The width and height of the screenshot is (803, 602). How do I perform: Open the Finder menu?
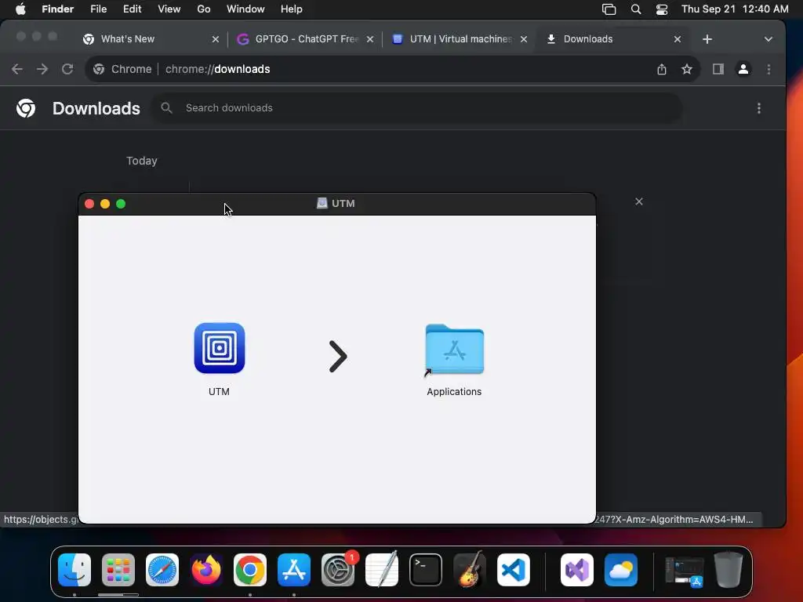58,9
